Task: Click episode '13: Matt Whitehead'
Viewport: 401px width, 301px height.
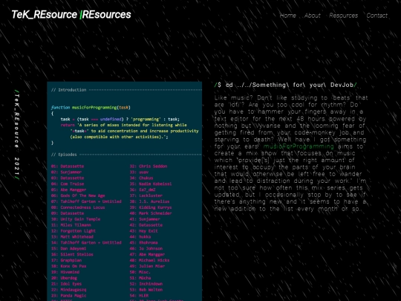Action: pyautogui.click(x=72, y=237)
